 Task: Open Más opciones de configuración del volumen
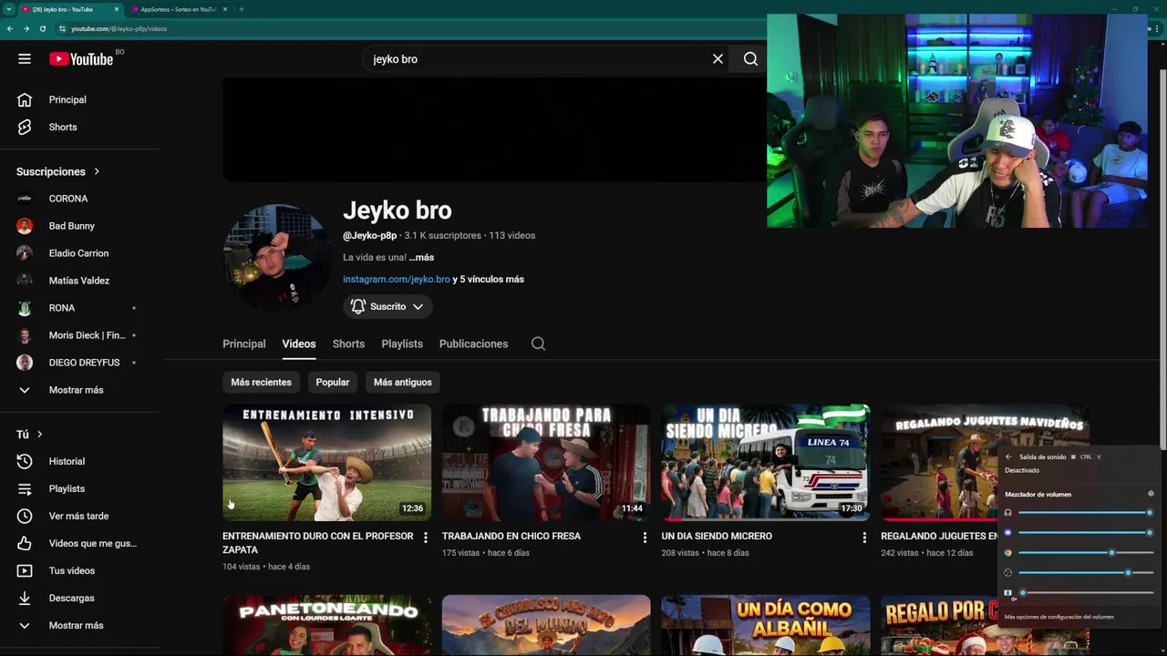point(1059,617)
